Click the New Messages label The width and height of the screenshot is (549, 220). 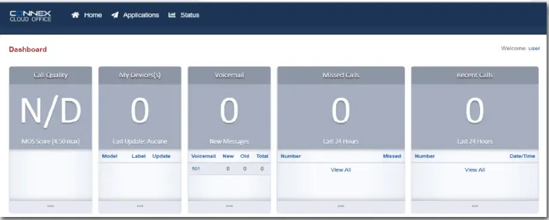229,141
